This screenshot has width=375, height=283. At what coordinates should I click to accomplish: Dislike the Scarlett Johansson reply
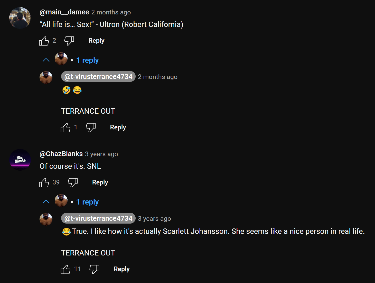94,269
